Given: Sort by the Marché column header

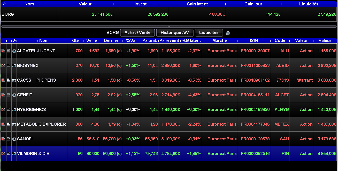Looking at the screenshot, I should tap(220, 40).
